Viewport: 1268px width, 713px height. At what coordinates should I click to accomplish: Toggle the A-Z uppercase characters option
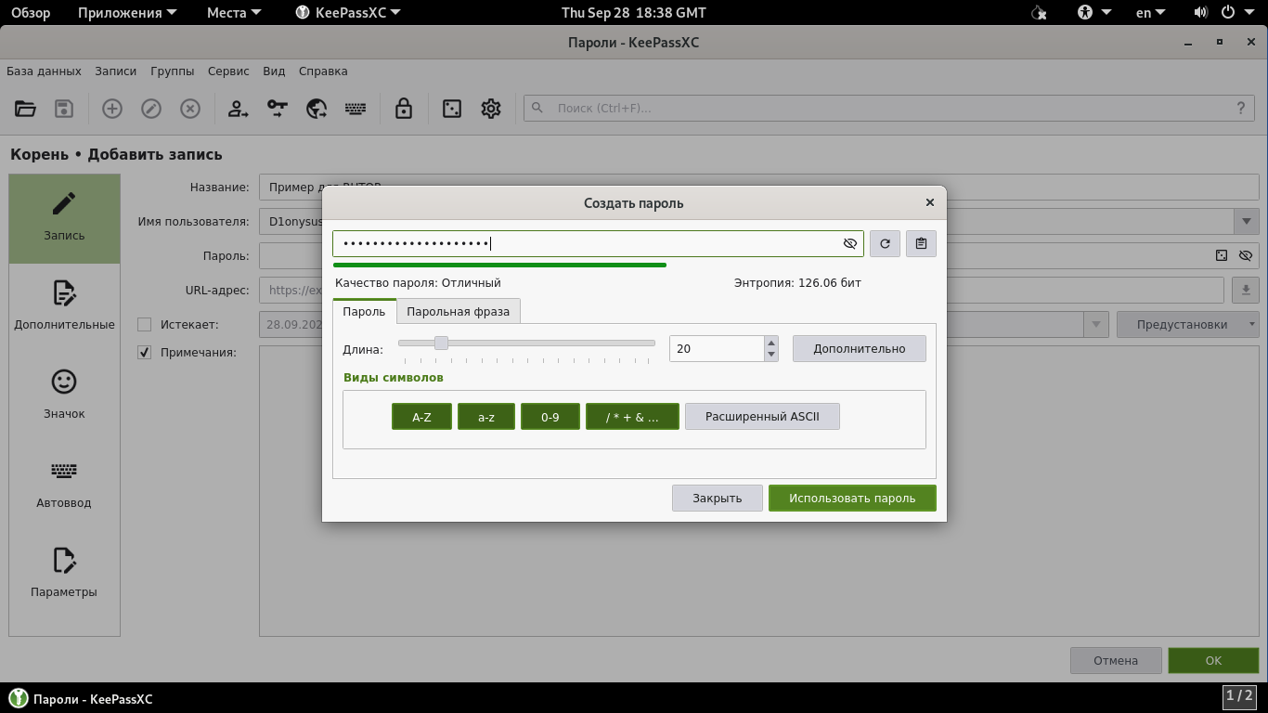[x=421, y=417]
